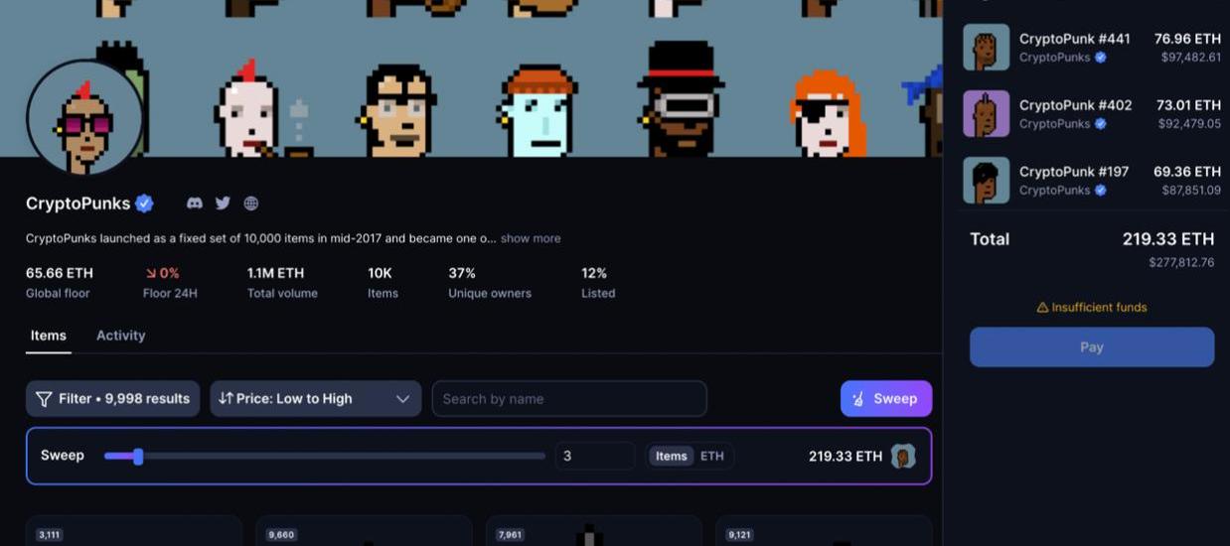Click the item card ranked 9,660
This screenshot has height=546, width=1230.
365,531
